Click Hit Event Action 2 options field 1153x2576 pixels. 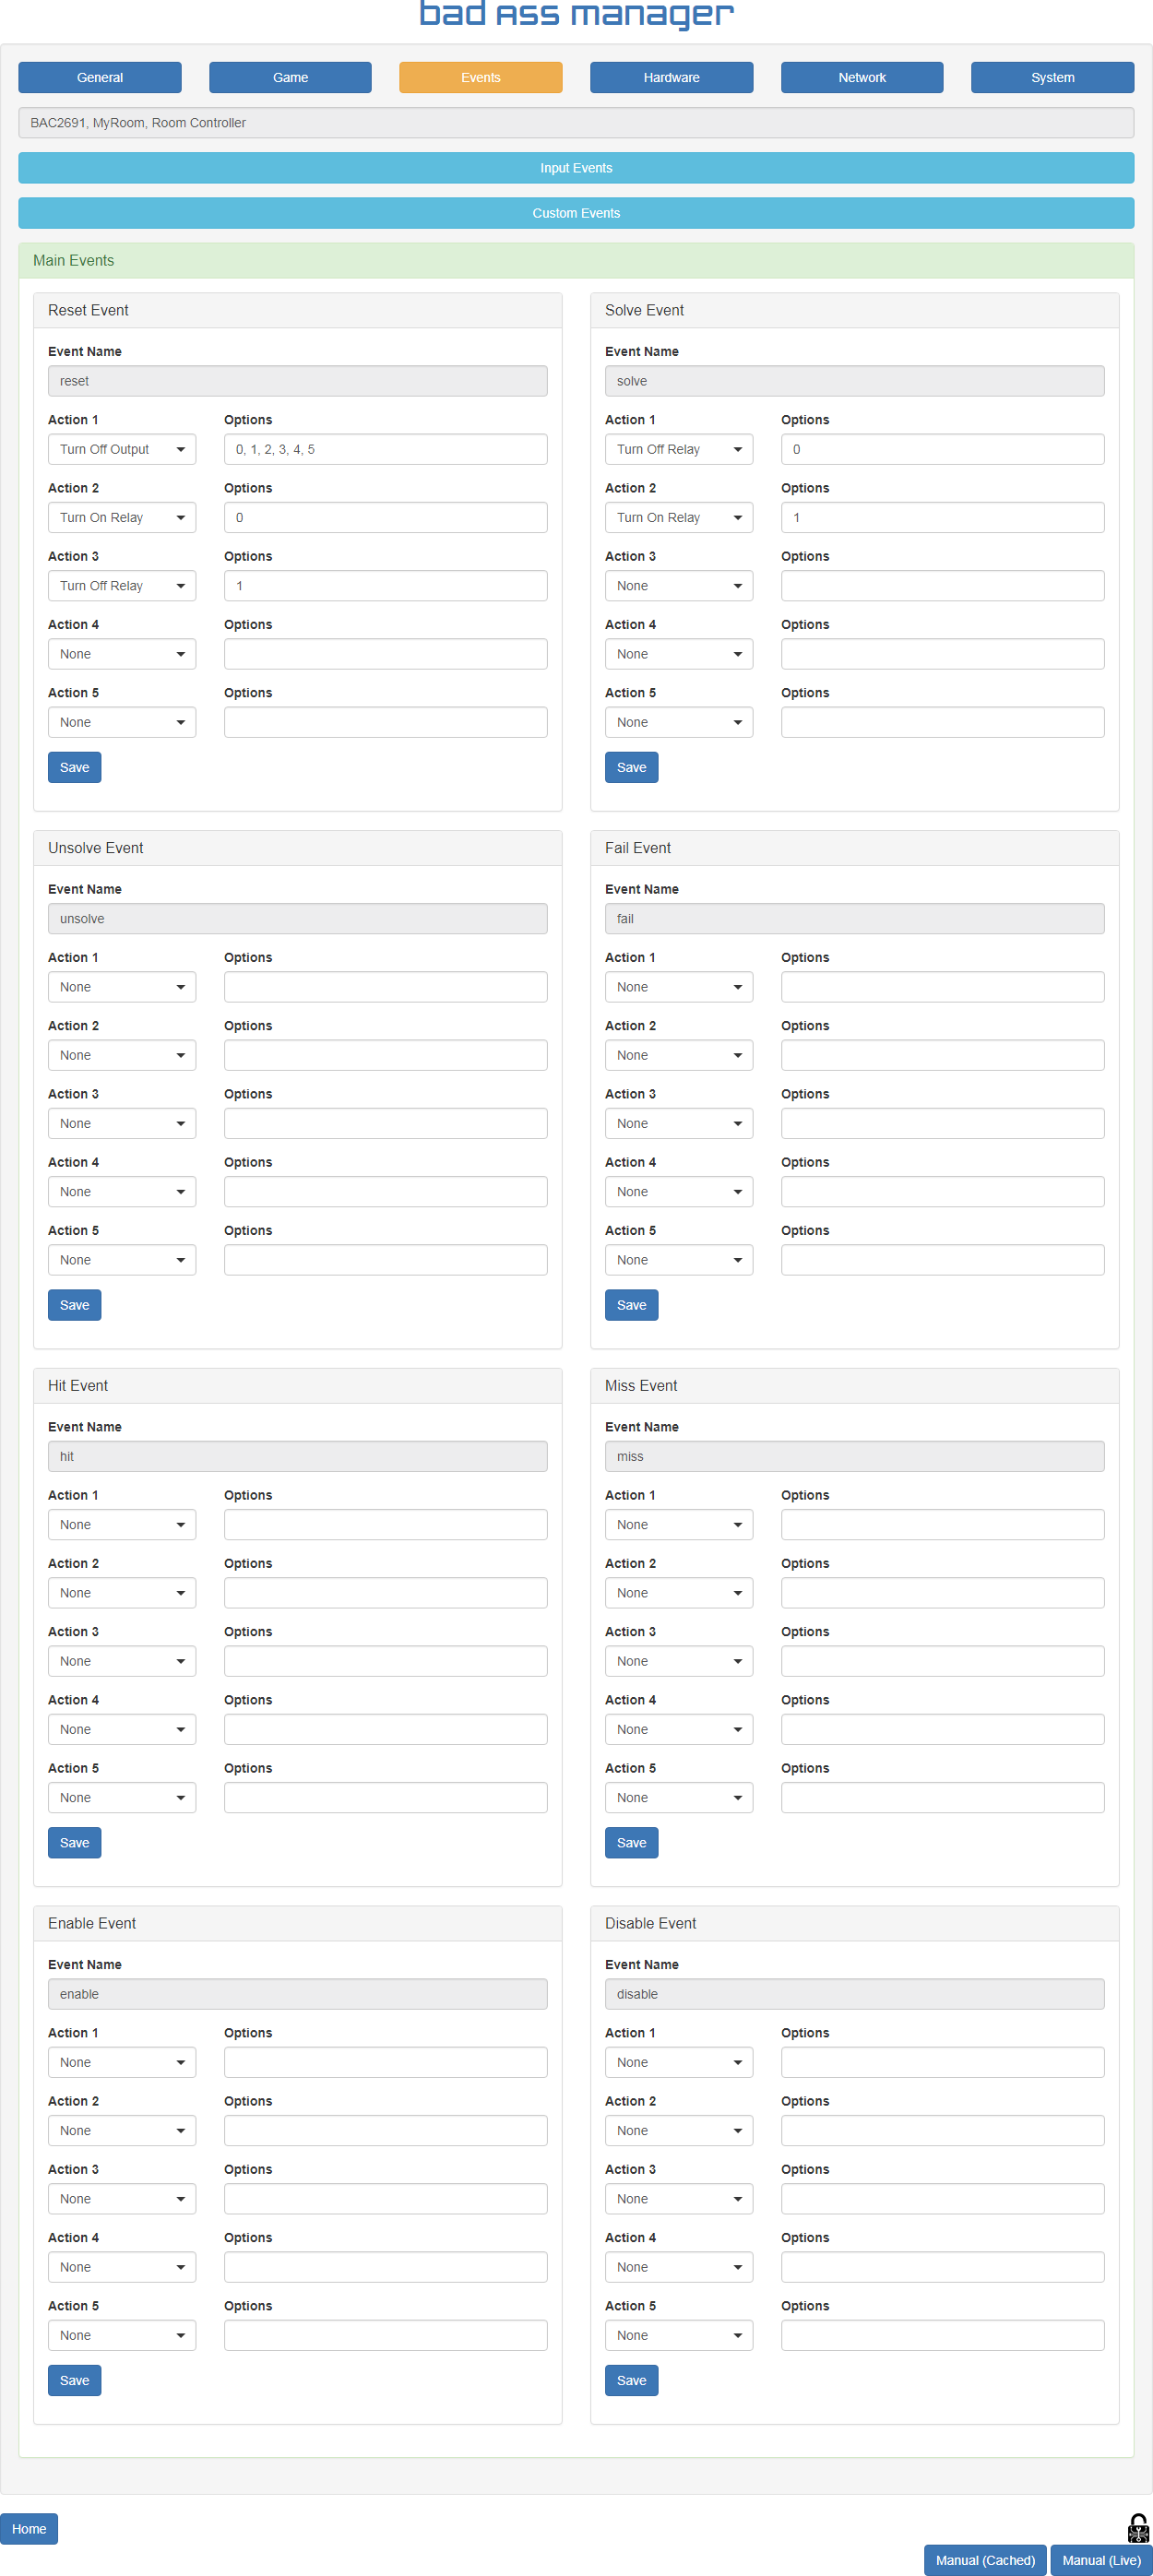click(386, 1593)
